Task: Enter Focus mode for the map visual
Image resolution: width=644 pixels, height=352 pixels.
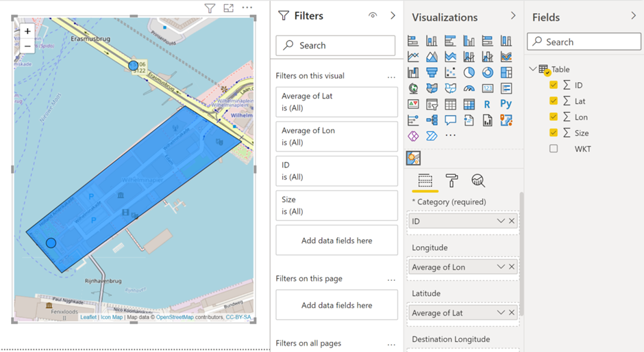Action: [228, 8]
